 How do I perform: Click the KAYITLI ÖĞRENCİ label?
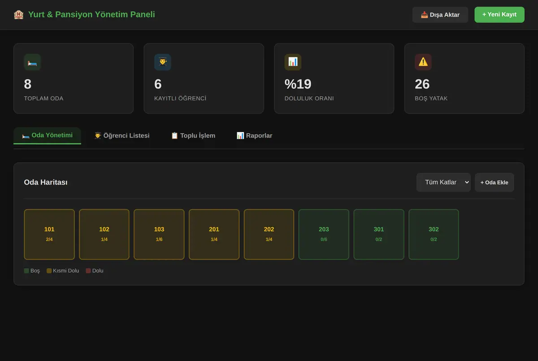[180, 99]
